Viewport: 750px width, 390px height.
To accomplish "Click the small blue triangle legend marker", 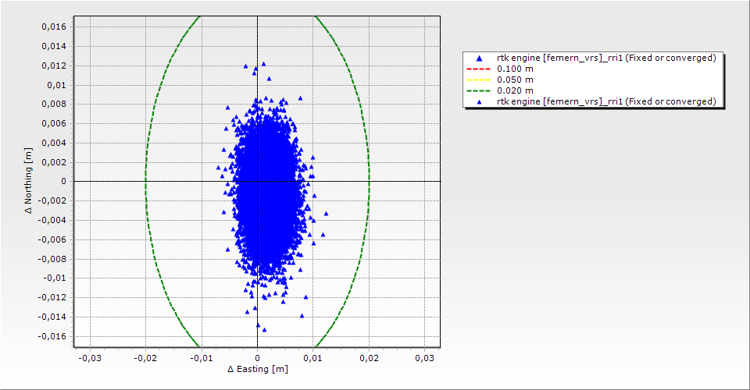I will tap(480, 102).
